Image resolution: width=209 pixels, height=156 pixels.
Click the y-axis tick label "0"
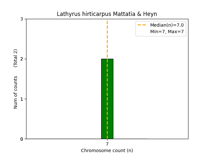coord(22,139)
